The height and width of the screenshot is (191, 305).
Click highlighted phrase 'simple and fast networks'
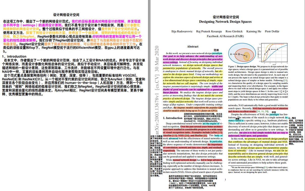(182, 101)
